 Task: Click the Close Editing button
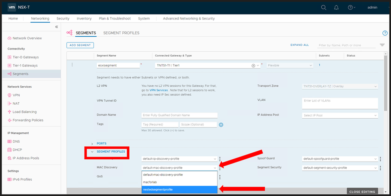click(x=362, y=192)
